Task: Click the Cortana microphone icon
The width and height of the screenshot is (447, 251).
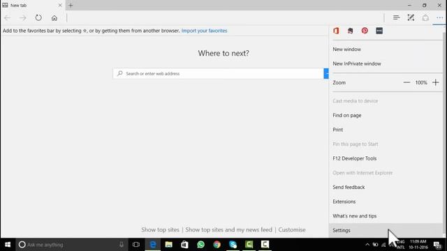Action: coord(122,245)
